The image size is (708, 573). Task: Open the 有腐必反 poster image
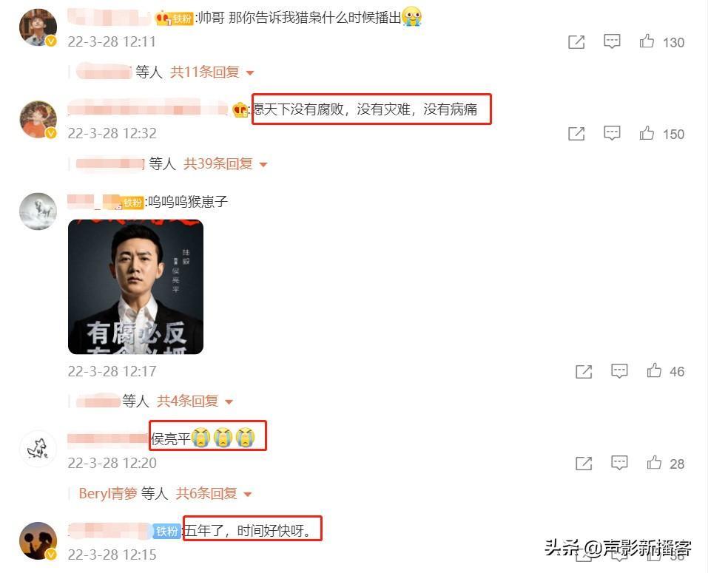point(135,287)
